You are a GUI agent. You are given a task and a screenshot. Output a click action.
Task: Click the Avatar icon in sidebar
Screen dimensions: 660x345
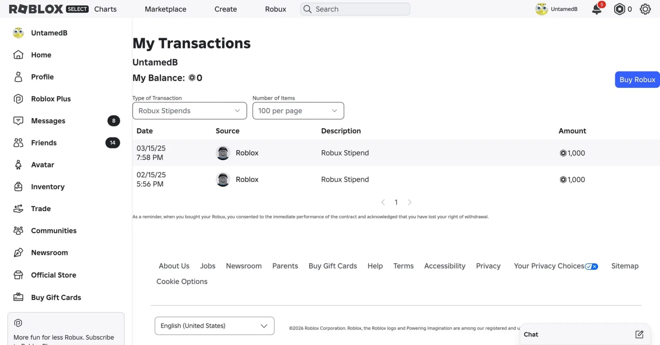18,164
